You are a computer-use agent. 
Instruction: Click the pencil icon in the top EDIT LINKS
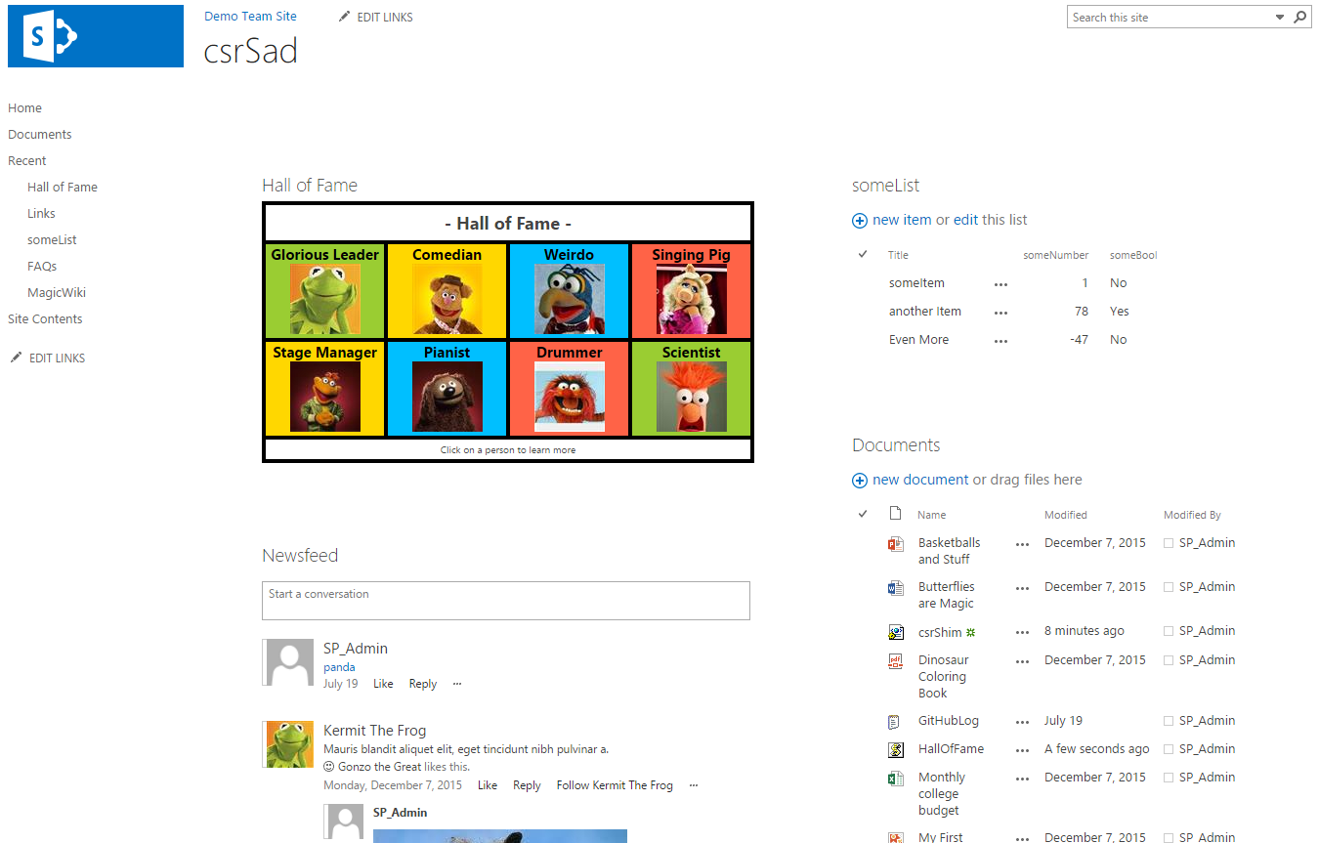(x=344, y=17)
